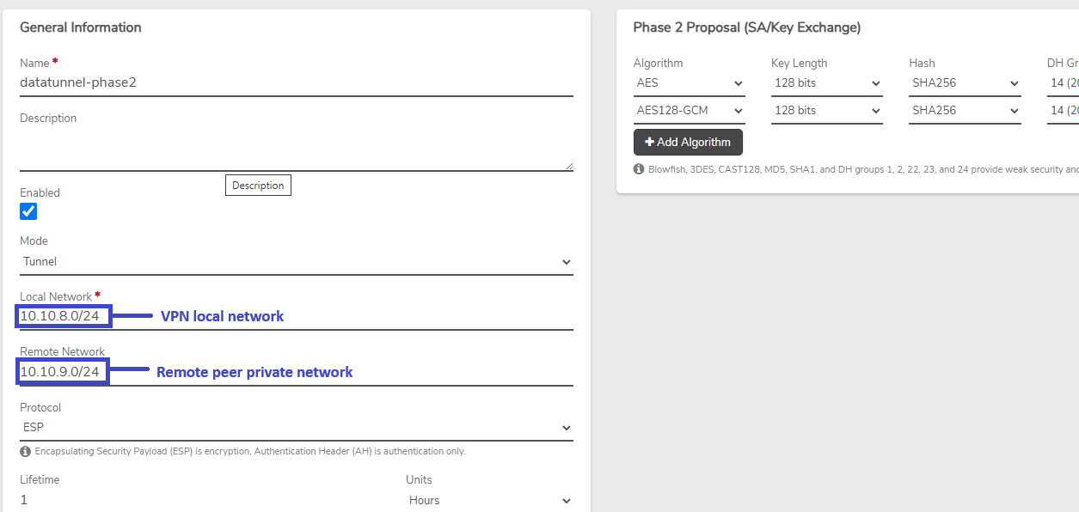Image resolution: width=1079 pixels, height=512 pixels.
Task: Open the AES128-GCM algorithm dropdown
Action: click(690, 111)
